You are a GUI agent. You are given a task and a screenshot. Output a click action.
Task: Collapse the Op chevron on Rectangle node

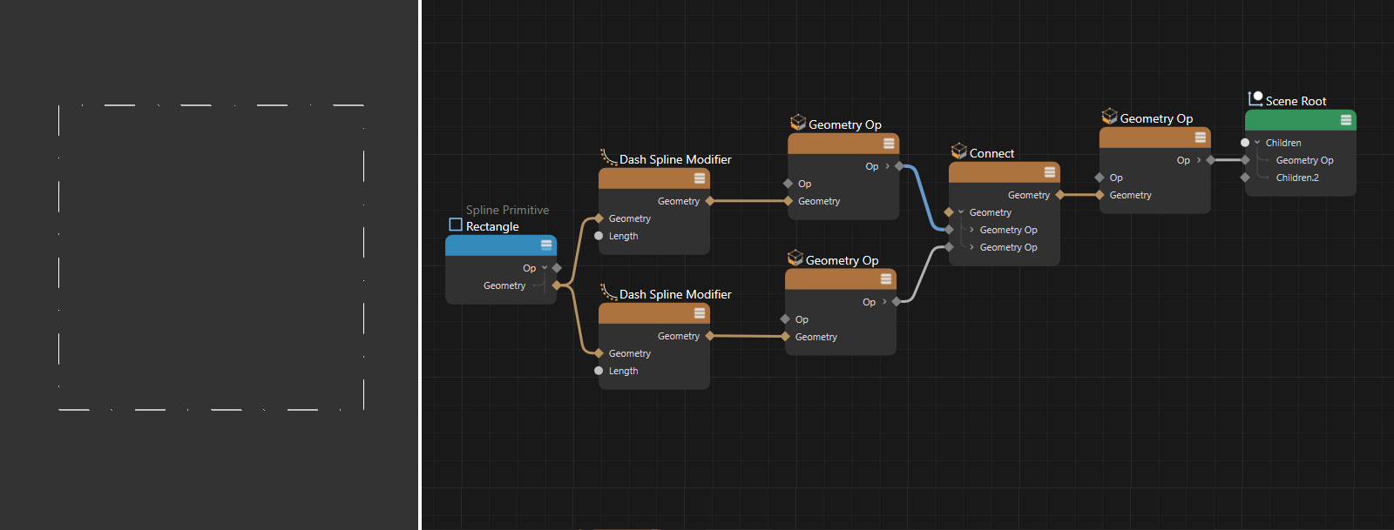click(545, 268)
